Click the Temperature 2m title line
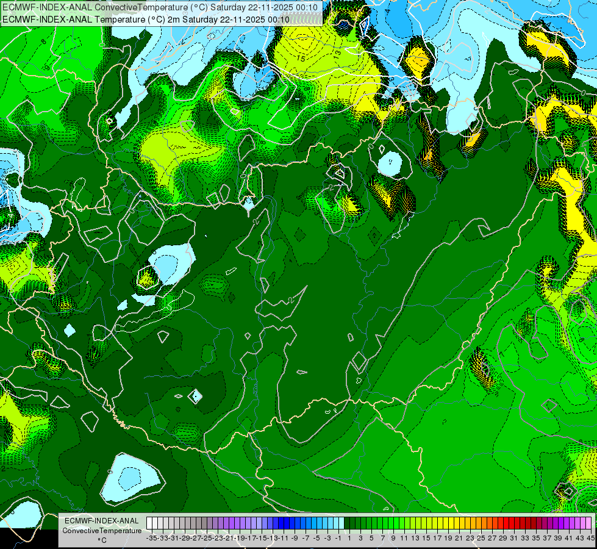 tap(146, 20)
